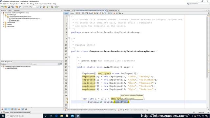Click the Debug Project toolbar icon

(52, 7)
